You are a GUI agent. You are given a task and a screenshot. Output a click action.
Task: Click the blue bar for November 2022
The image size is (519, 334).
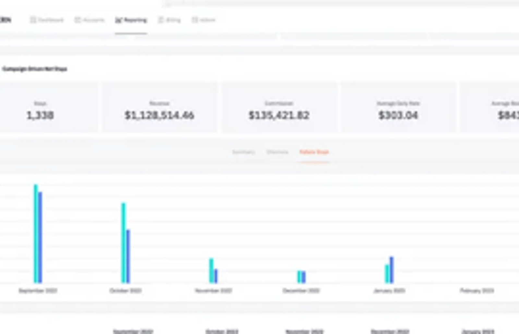click(x=216, y=276)
